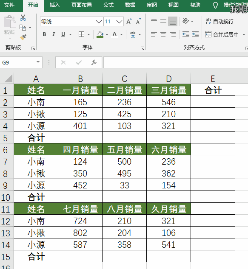This screenshot has height=269, width=248.
Task: Click the Cancel X in formula bar
Action: pos(63,62)
